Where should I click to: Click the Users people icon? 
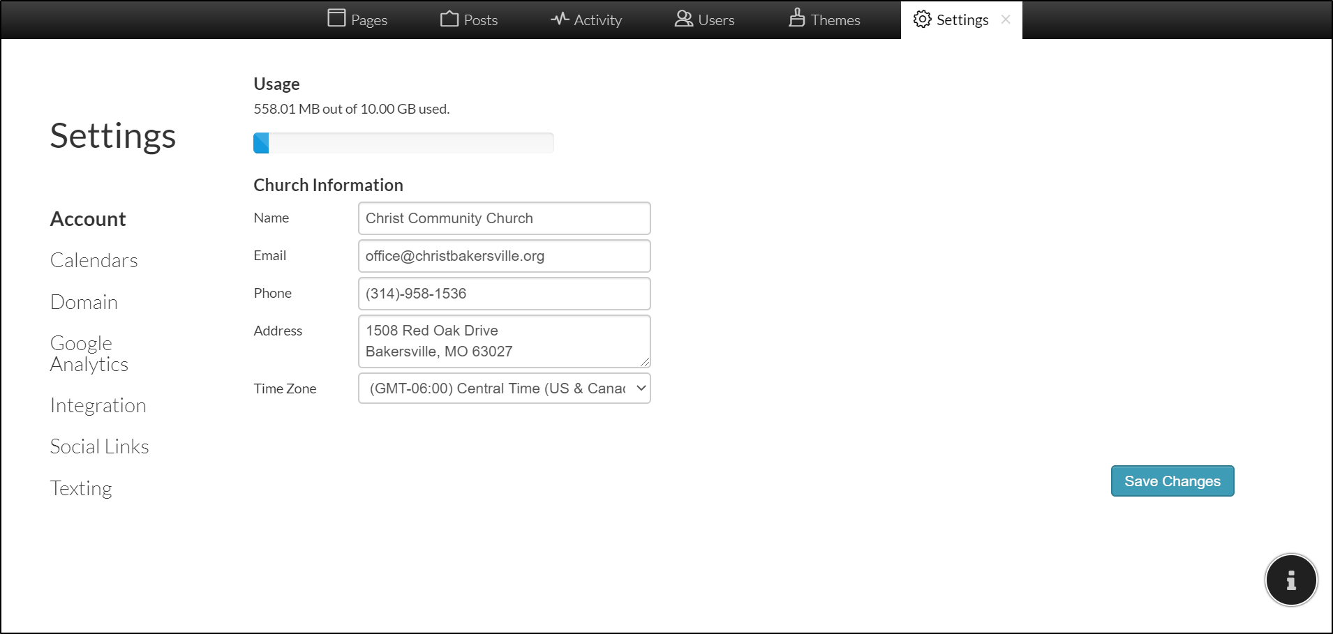point(683,19)
